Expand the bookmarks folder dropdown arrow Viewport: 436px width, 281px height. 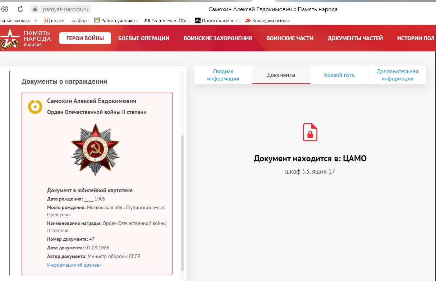point(35,20)
